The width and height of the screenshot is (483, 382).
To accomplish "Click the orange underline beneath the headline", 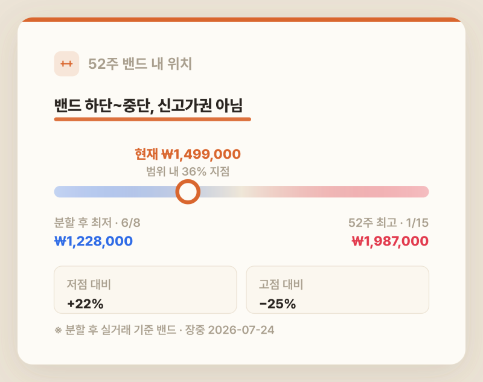I will (153, 119).
